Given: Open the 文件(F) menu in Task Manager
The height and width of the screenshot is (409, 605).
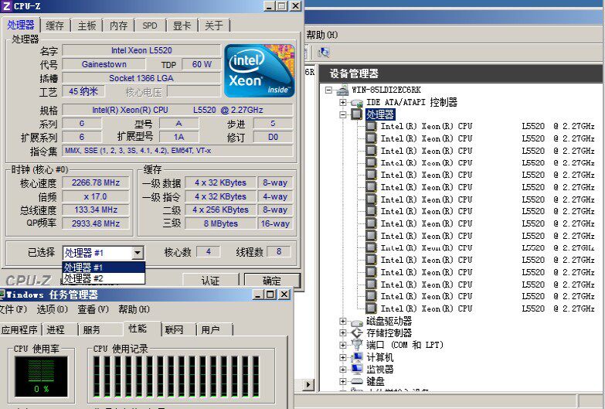Looking at the screenshot, I should pyautogui.click(x=13, y=309).
